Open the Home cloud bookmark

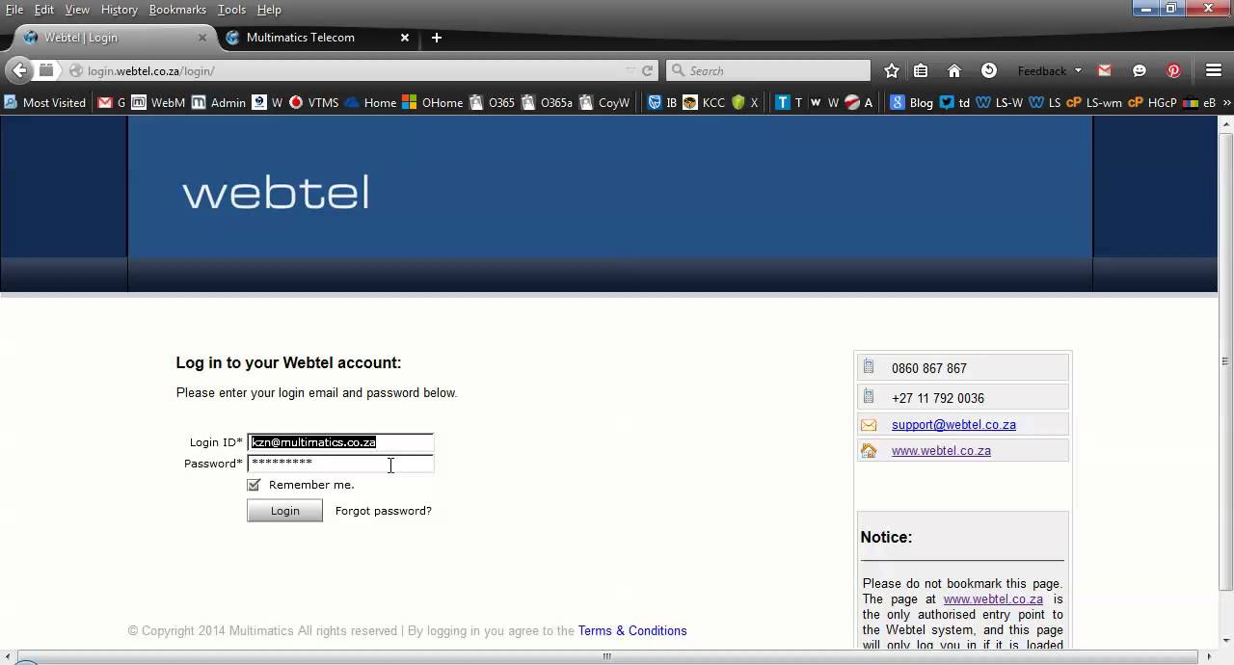click(370, 102)
